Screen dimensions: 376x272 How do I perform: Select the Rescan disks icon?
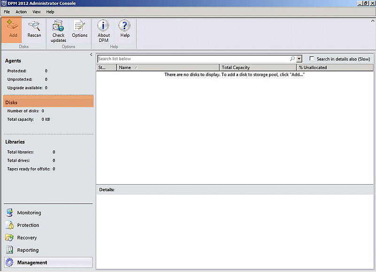tap(33, 29)
